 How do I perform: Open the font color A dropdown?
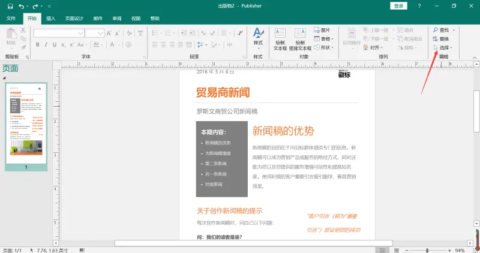click(x=114, y=45)
